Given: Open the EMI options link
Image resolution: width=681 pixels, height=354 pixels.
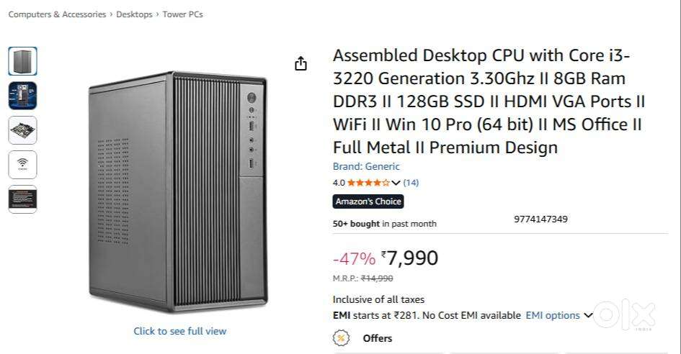Looking at the screenshot, I should click(x=553, y=315).
